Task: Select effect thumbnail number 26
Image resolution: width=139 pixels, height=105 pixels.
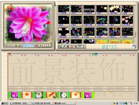Action: 76,33
